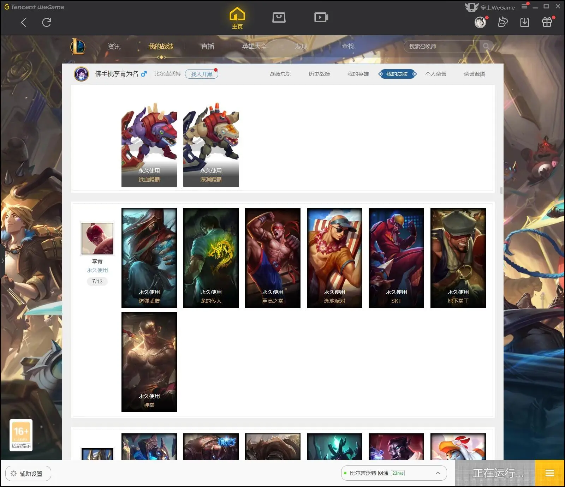Open the gift box icon

547,22
